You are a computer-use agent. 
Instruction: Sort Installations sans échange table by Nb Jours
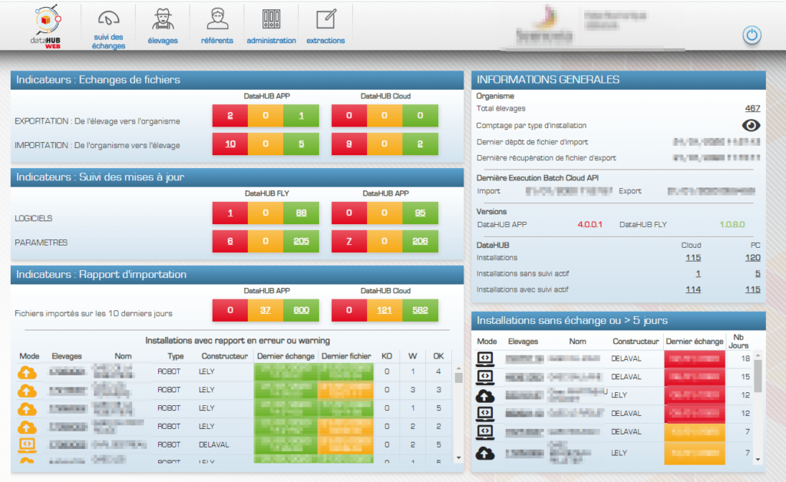tap(738, 342)
